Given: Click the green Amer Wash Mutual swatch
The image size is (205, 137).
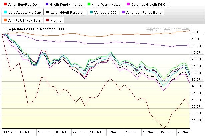Looking at the screenshot, I should click(89, 4).
